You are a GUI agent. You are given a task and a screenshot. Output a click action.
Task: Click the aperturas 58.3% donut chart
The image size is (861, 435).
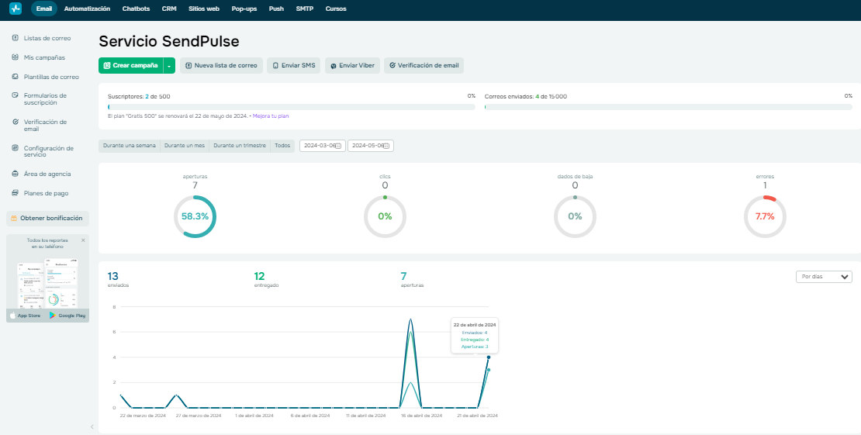[195, 216]
